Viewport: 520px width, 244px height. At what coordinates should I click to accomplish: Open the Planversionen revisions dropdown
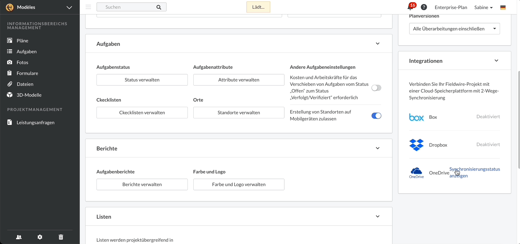(454, 29)
